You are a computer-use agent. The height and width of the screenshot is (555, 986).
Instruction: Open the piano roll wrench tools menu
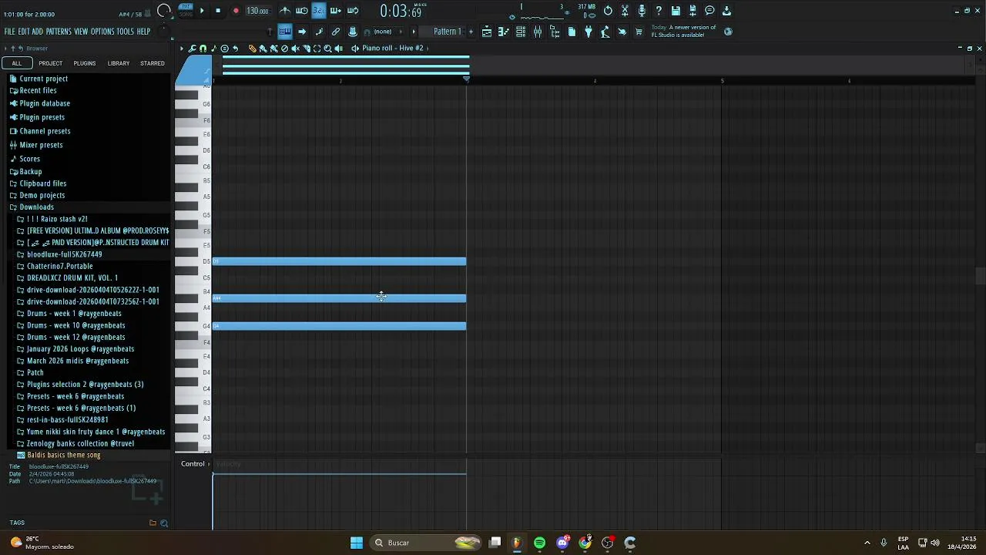192,48
